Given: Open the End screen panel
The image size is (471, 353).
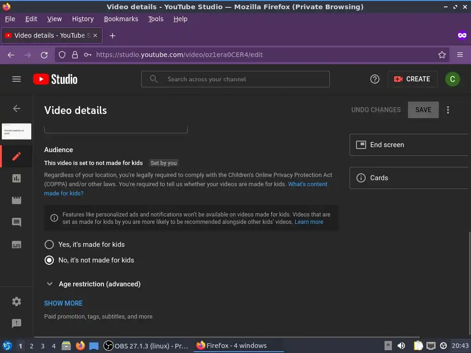Looking at the screenshot, I should (x=409, y=145).
